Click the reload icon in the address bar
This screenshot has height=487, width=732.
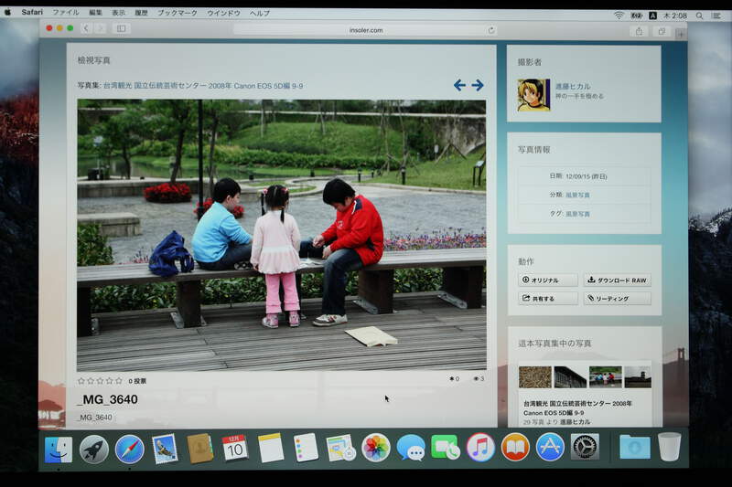[491, 30]
